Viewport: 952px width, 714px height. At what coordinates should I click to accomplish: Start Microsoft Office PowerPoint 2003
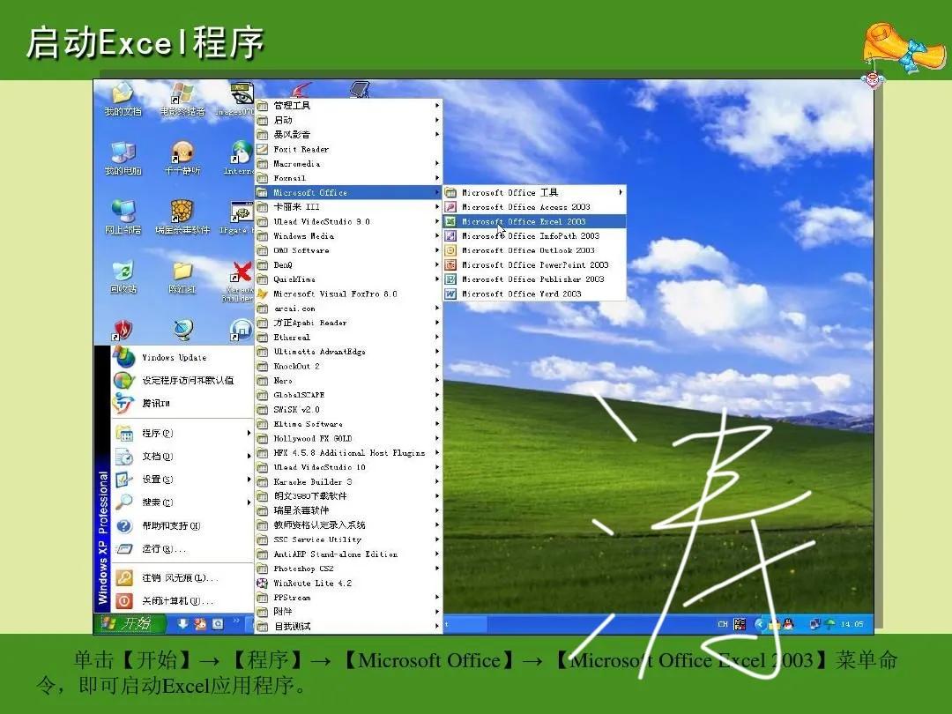[529, 264]
